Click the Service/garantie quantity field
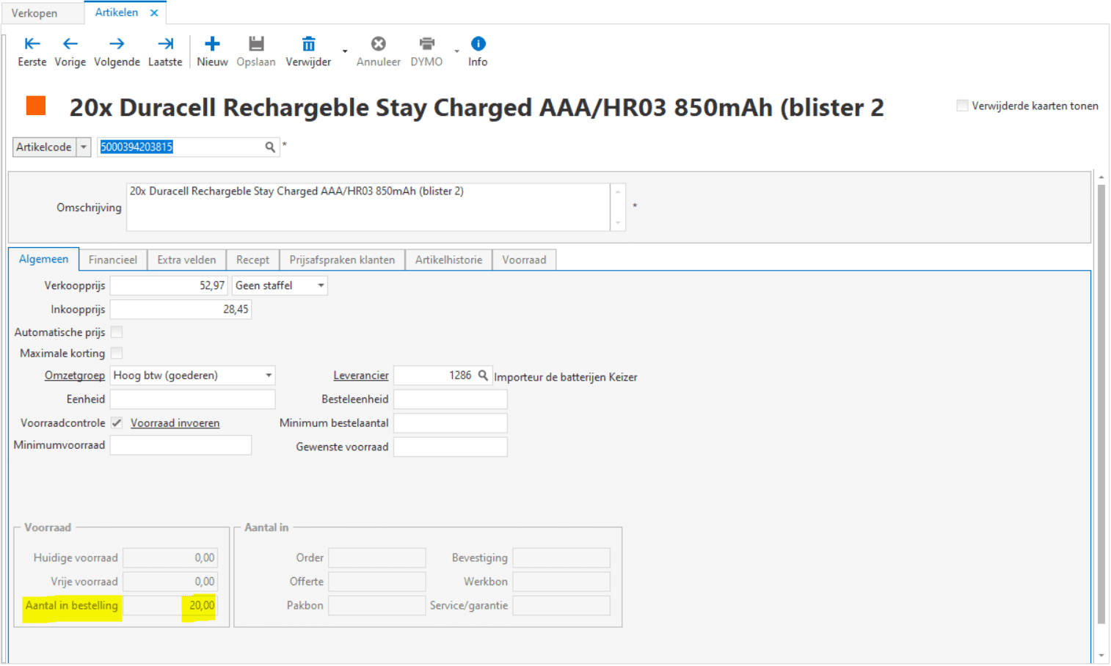This screenshot has width=1111, height=666. tap(561, 606)
